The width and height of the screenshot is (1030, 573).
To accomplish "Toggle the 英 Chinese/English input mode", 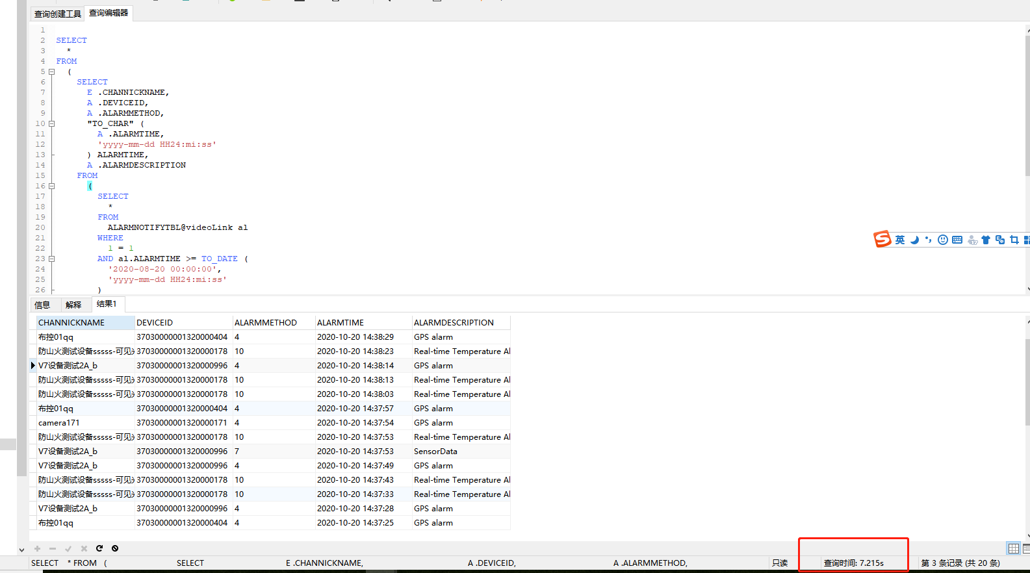I will 900,240.
